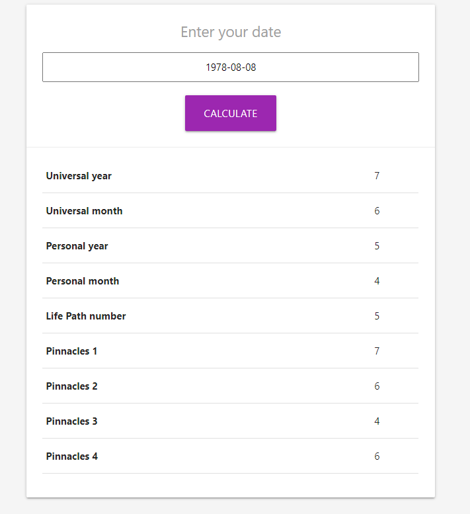The image size is (470, 514).
Task: Click the Personal month result value
Action: click(377, 281)
